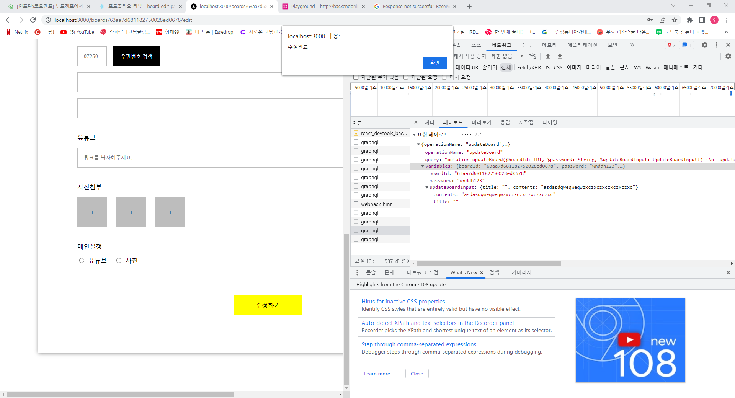Open the extensions puzzle icon
735x398 pixels.
pyautogui.click(x=690, y=20)
